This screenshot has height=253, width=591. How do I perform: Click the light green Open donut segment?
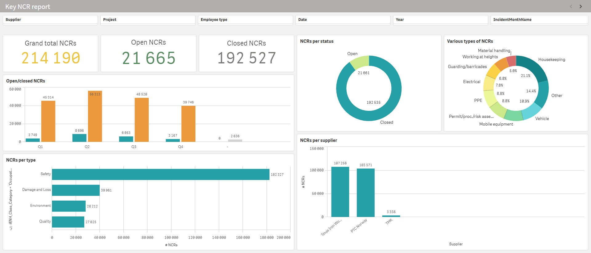(359, 62)
